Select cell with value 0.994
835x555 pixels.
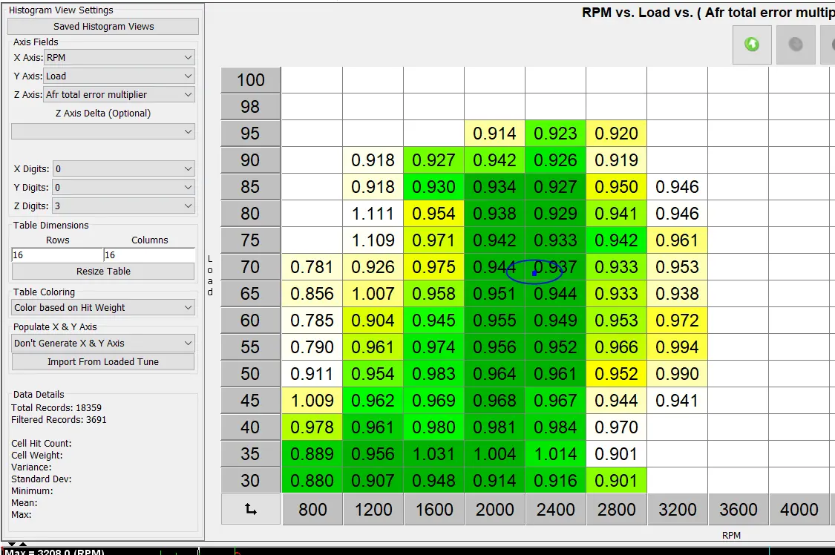(677, 347)
